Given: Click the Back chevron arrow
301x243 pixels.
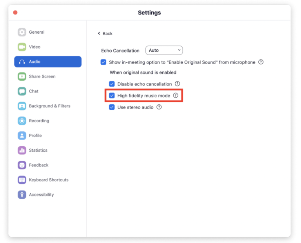Looking at the screenshot, I should pos(99,33).
